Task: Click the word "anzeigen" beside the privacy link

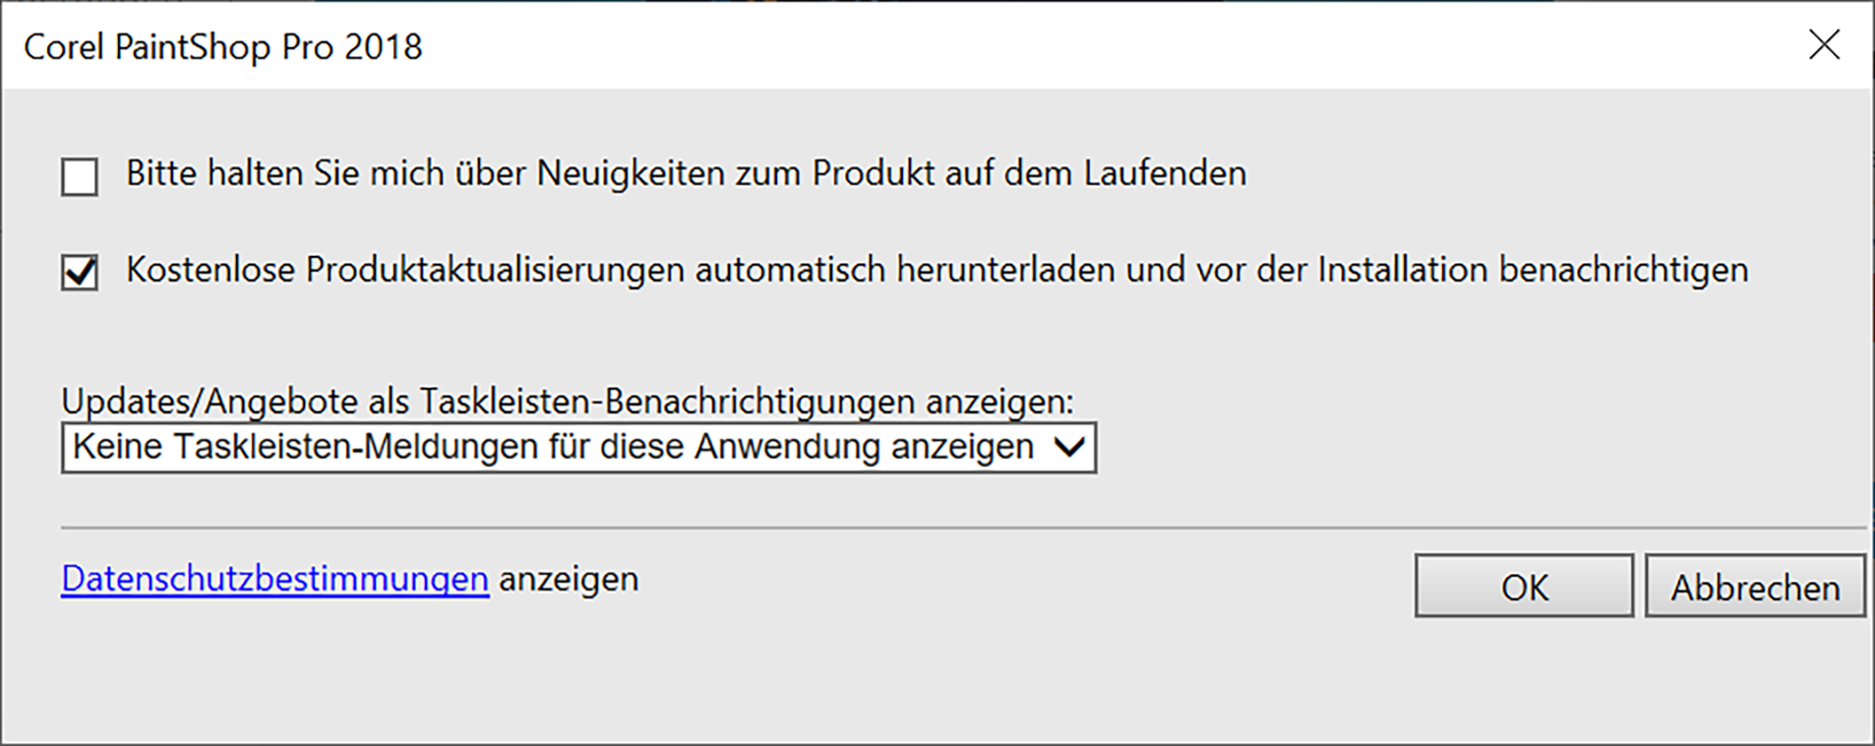Action: 569,579
